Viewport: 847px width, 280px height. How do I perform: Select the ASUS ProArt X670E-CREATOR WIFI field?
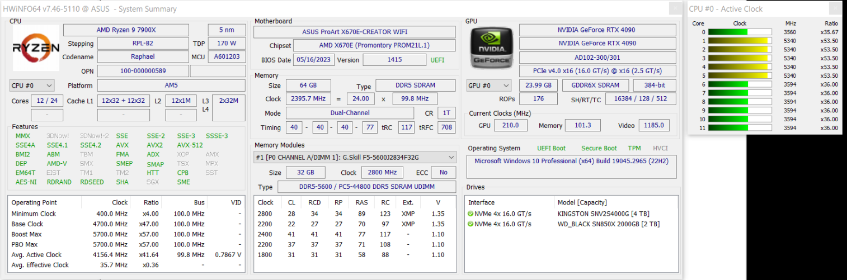coord(355,32)
